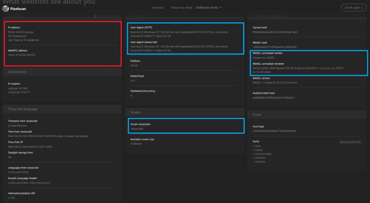Click the WebRTC address label

tap(18, 50)
